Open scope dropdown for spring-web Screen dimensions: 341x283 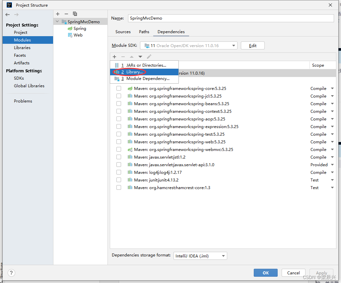(x=332, y=142)
